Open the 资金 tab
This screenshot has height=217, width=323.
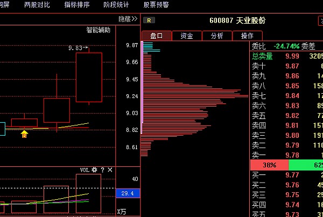click(x=187, y=36)
